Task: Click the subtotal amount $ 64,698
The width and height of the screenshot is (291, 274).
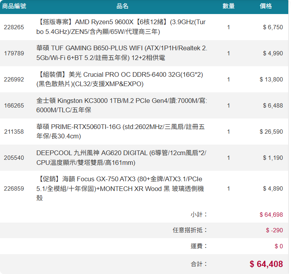Action: [271, 215]
